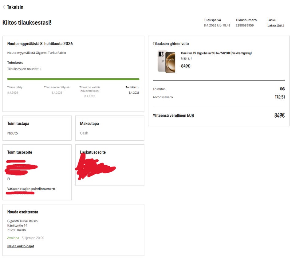Viewport: 295px width, 258px height.
Task: Click the Toimitusosoite heading
Action: click(x=20, y=152)
